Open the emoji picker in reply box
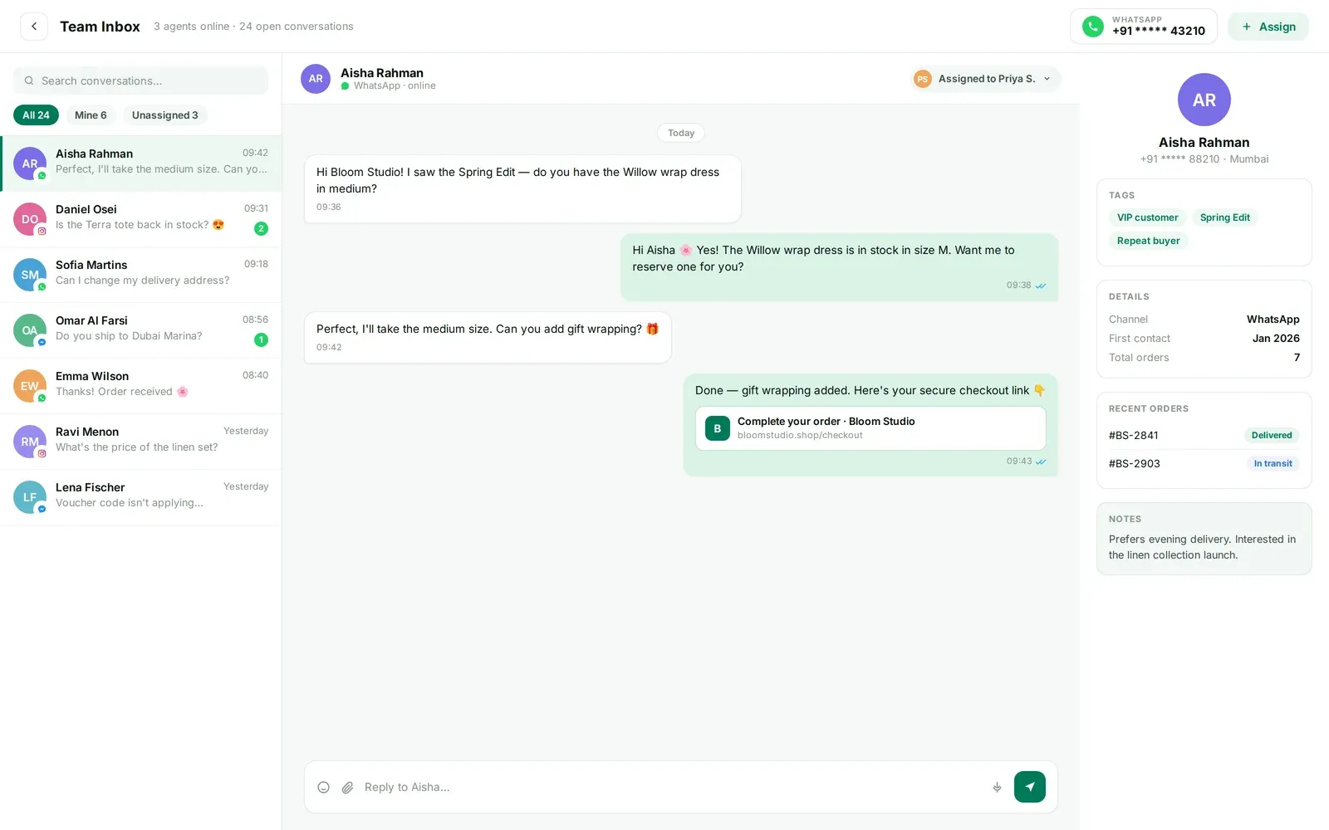Screen dimensions: 1329x830 click(x=324, y=787)
